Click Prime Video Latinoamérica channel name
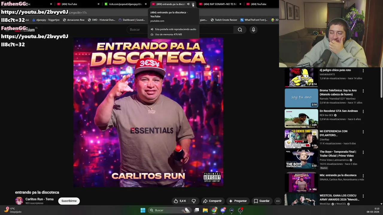 point(334,160)
